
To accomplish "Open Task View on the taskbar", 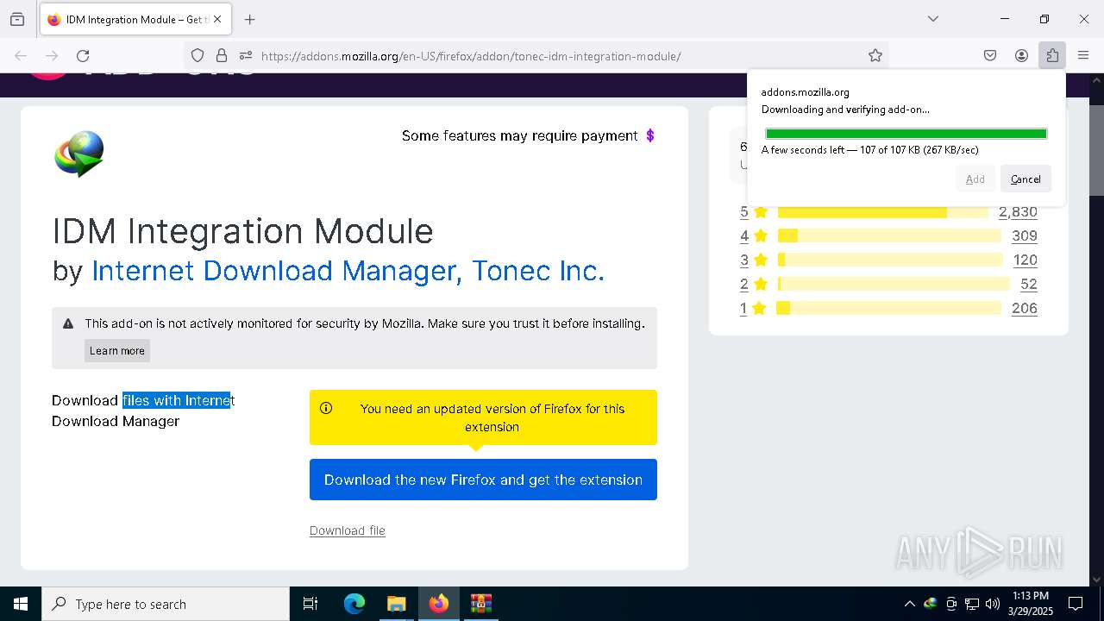I will 310,604.
